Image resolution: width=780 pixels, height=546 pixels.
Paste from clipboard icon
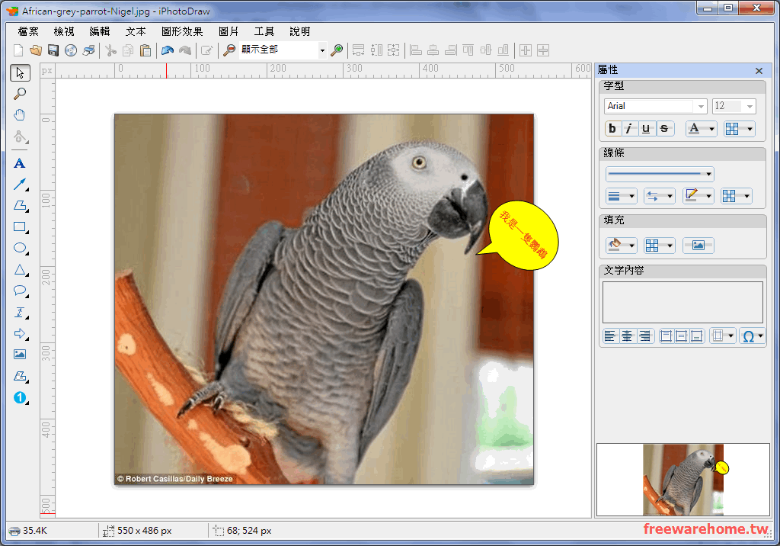(x=145, y=50)
